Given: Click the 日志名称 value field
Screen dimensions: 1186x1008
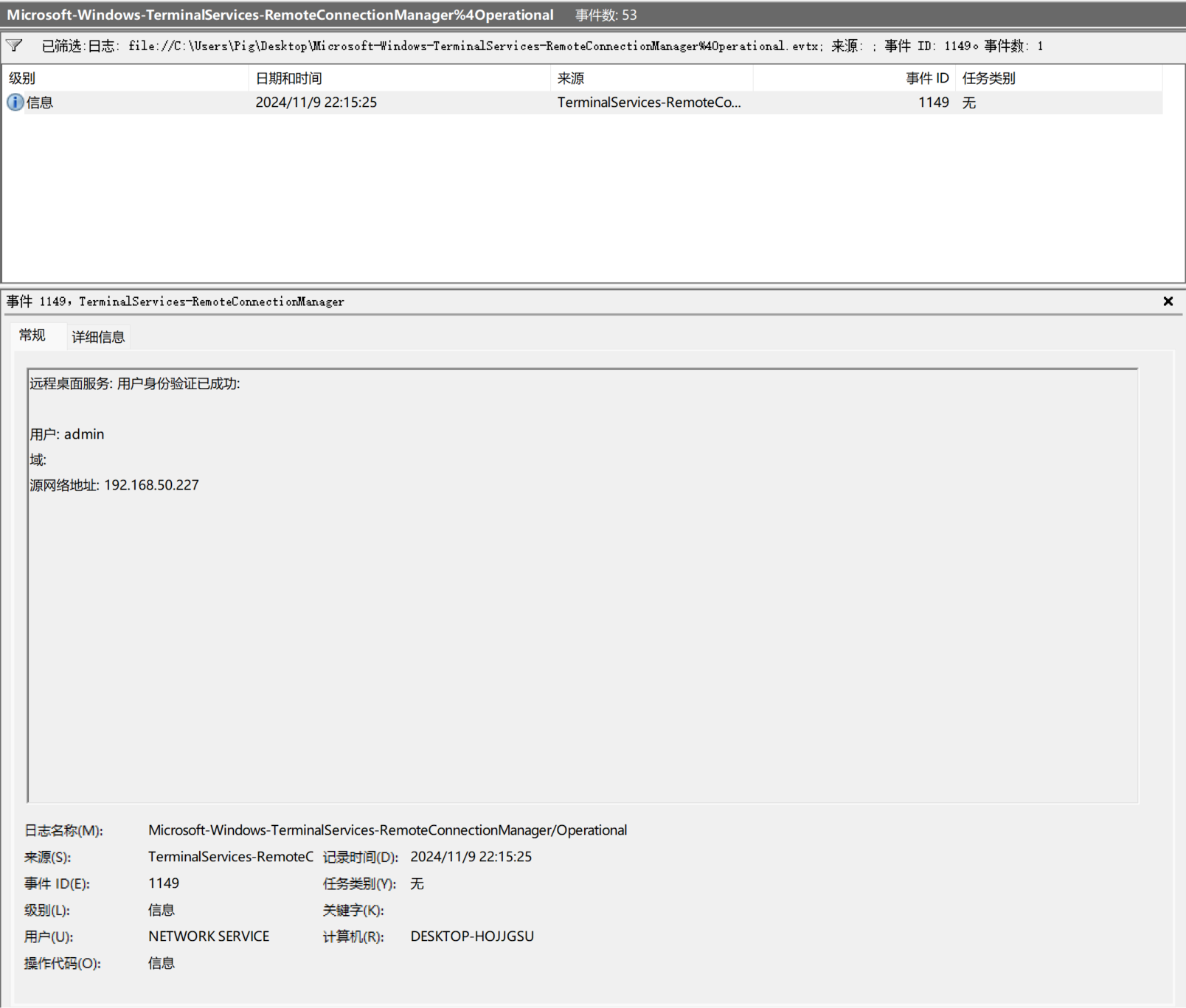Looking at the screenshot, I should coord(387,830).
